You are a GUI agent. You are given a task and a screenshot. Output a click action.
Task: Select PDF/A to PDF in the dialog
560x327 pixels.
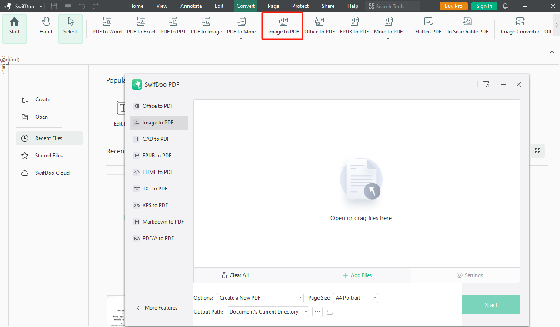point(159,238)
